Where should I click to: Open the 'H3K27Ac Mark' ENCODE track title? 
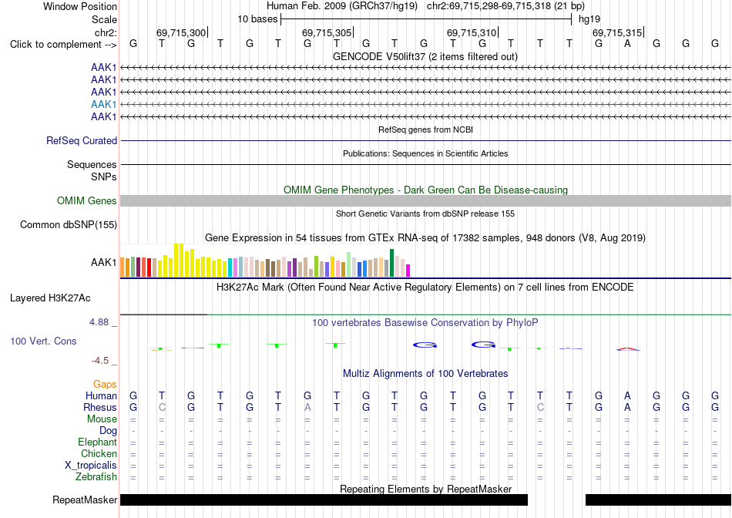(x=425, y=287)
